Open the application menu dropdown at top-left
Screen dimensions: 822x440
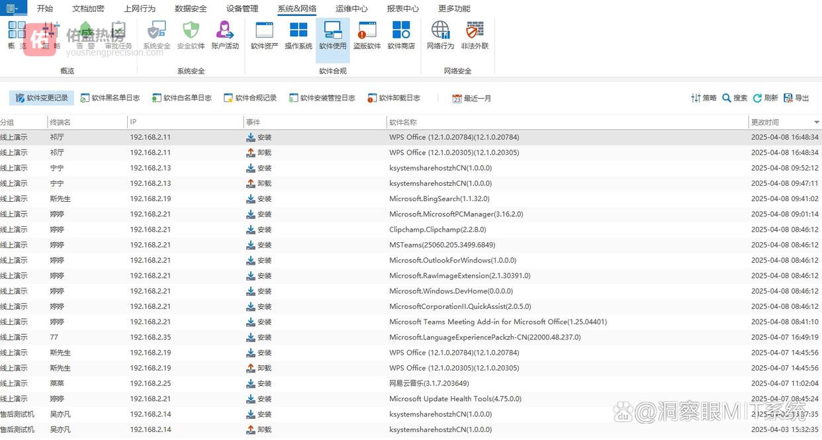click(x=13, y=8)
